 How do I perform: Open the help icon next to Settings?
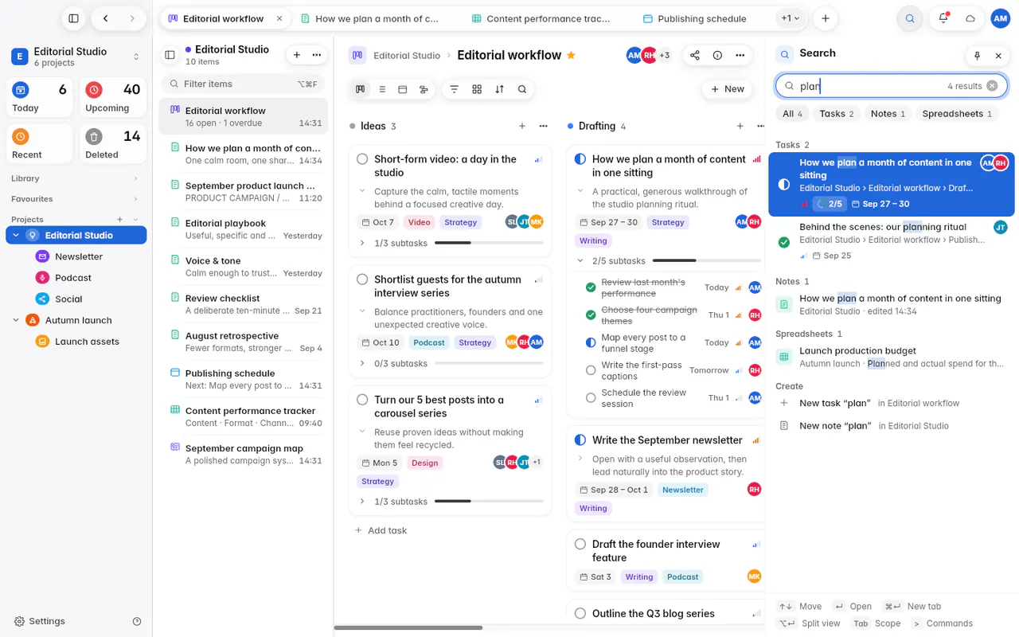pyautogui.click(x=137, y=621)
